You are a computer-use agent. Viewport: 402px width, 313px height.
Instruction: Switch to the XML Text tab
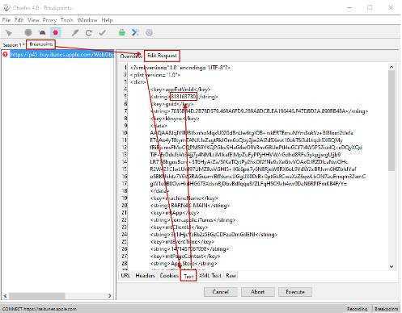(x=210, y=276)
